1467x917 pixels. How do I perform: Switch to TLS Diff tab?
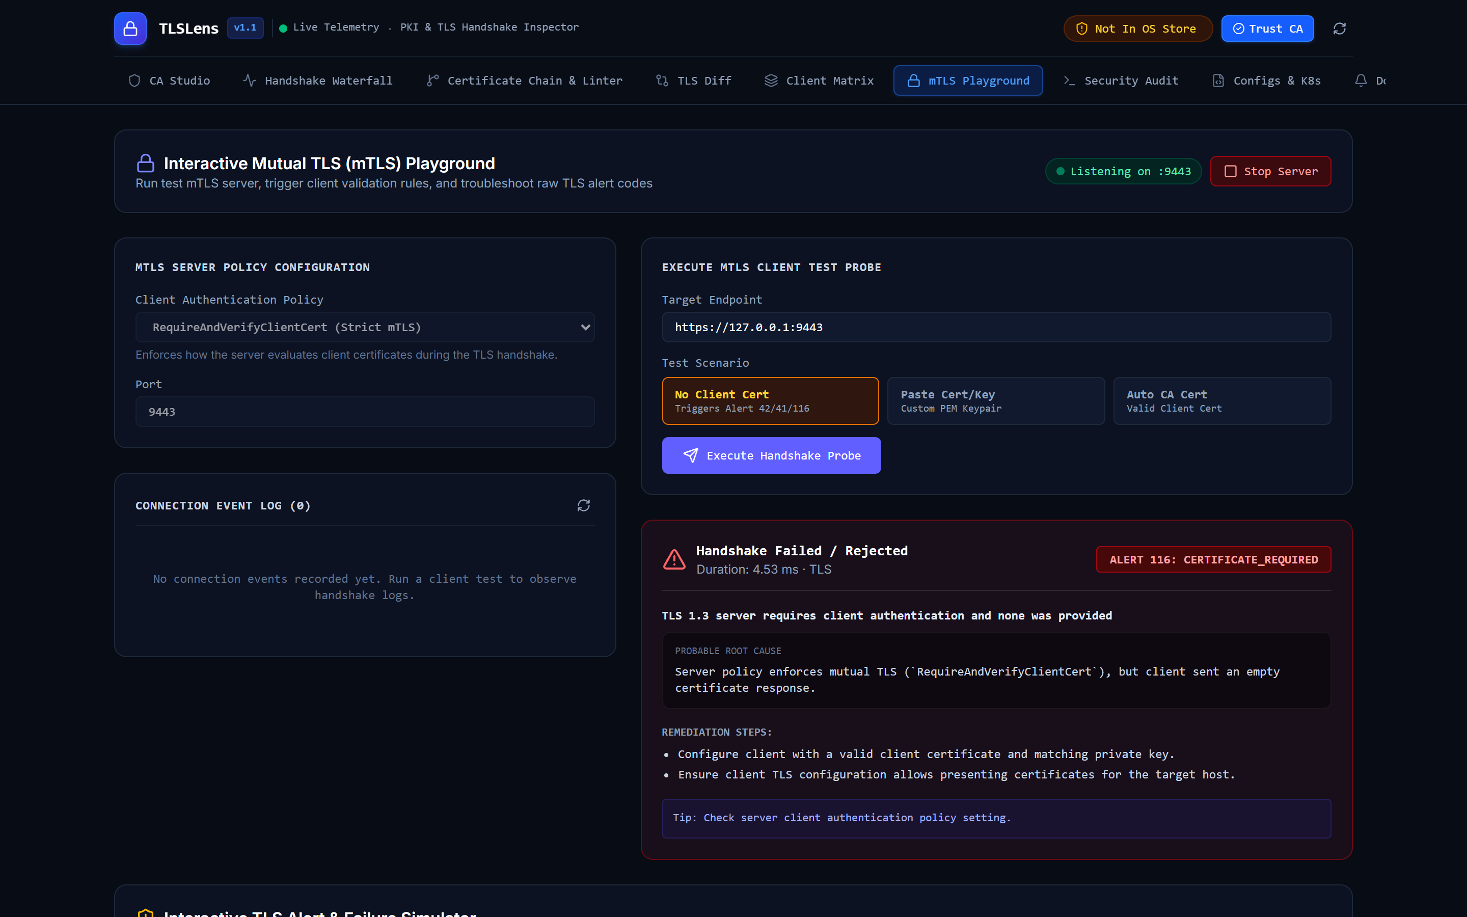[x=693, y=80]
